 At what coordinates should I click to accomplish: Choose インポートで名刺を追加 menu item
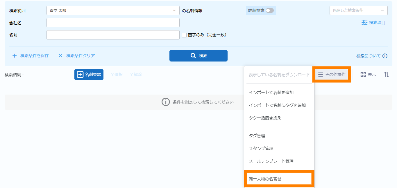click(271, 93)
